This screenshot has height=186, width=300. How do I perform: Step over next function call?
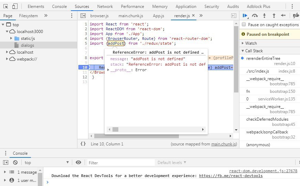[x=255, y=15]
